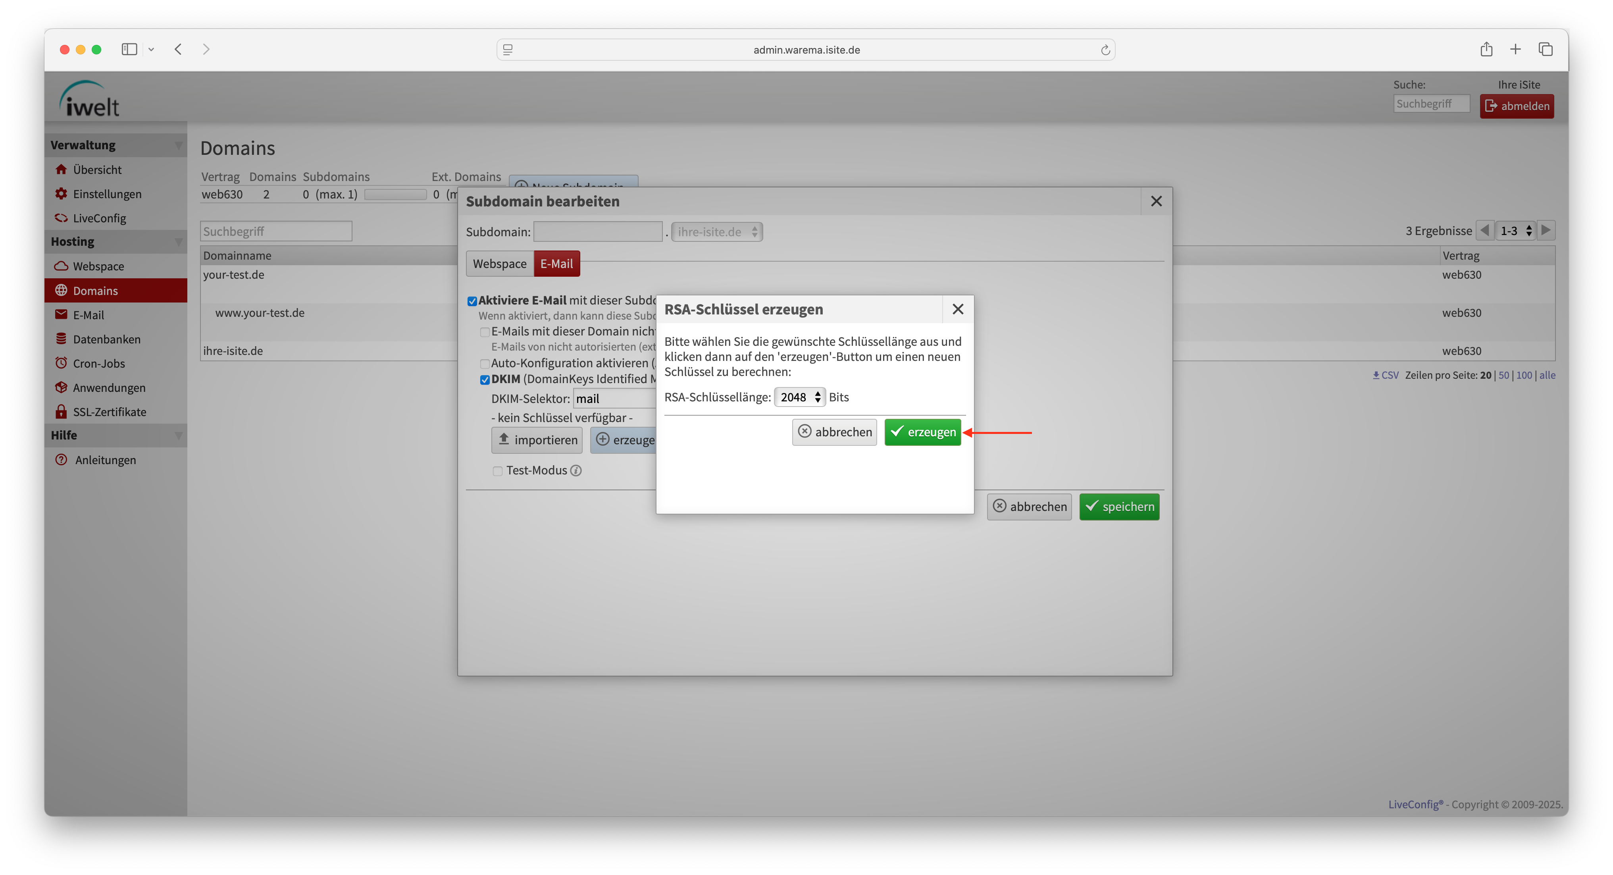Open the ihre-isite.de domain dropdown

point(716,232)
